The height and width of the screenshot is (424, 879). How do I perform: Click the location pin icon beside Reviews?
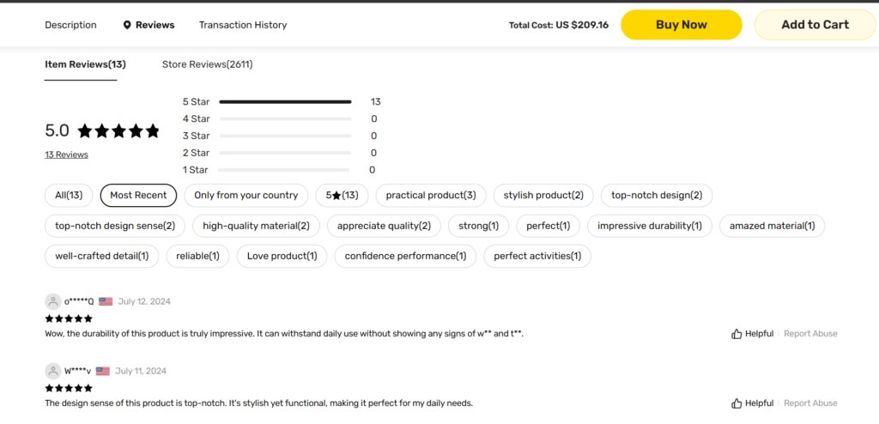[127, 25]
